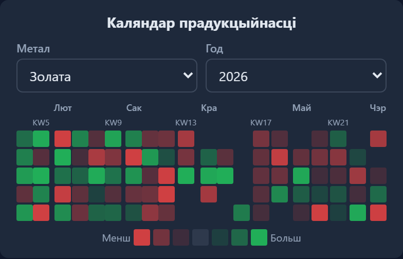Click the top dark green cell under KW21
Image resolution: width=403 pixels, height=259 pixels.
coord(338,139)
